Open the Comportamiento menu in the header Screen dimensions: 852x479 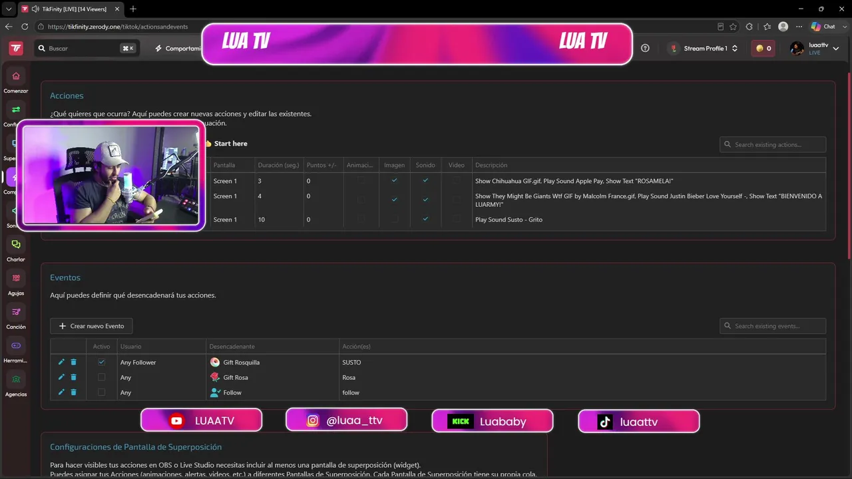tap(178, 49)
